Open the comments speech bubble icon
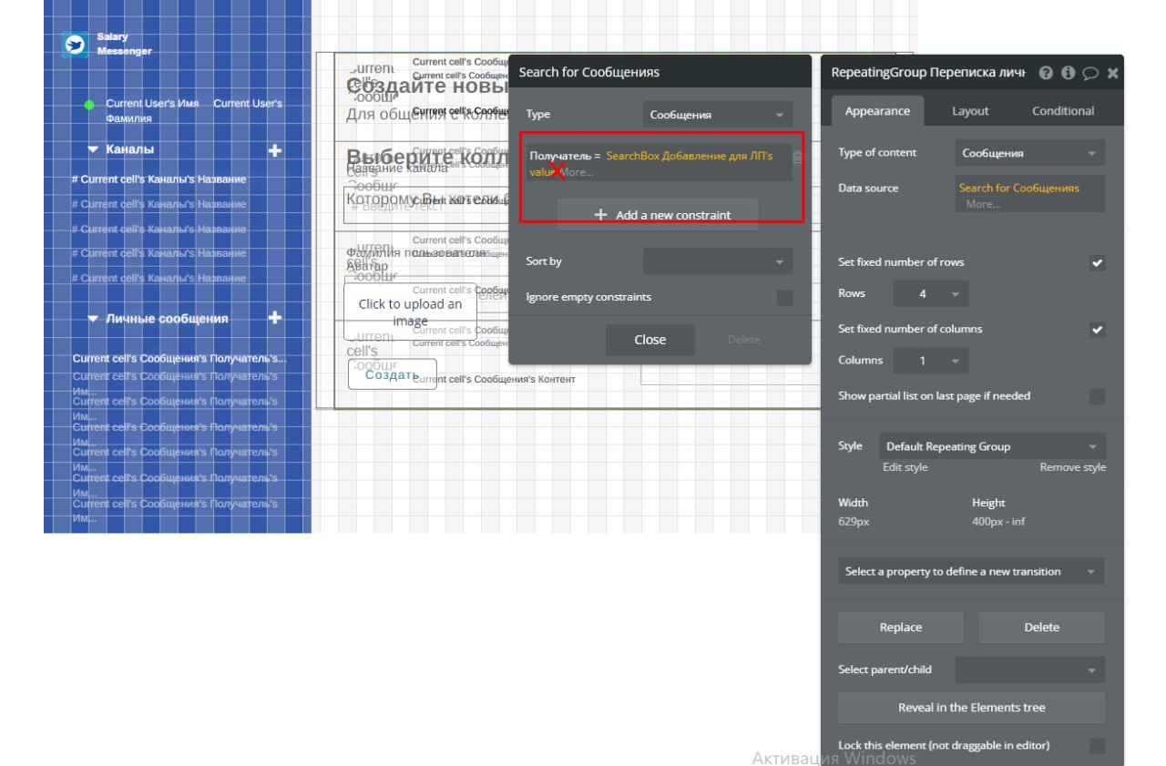1166x766 pixels. click(1090, 73)
